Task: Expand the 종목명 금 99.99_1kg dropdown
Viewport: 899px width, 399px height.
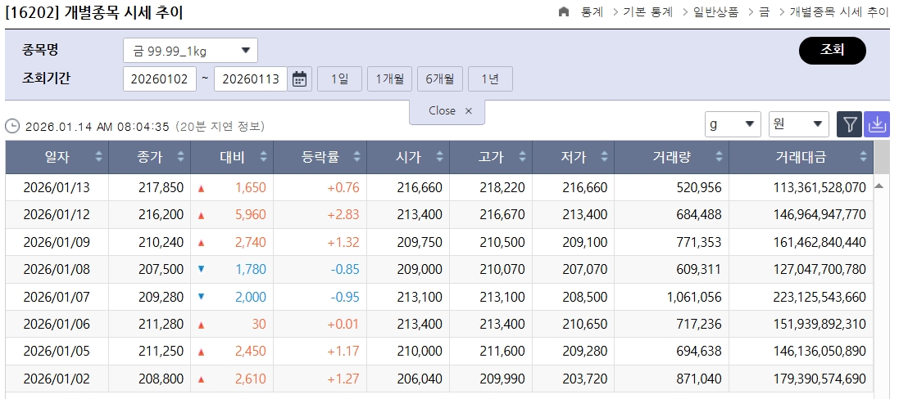Action: coord(190,51)
